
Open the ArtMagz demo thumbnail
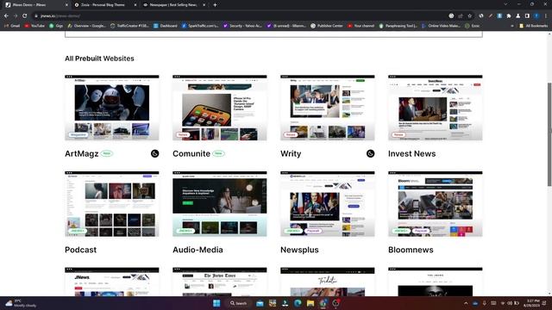112,108
